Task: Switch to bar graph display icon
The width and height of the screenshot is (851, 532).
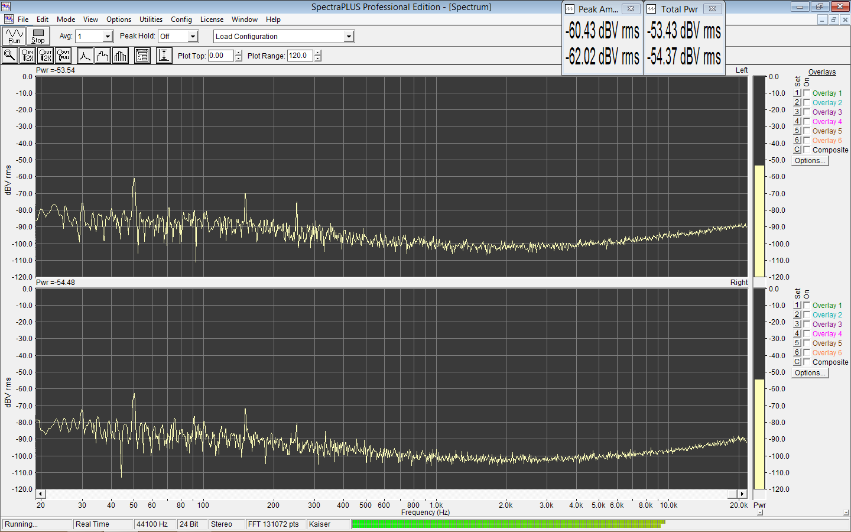Action: (121, 56)
